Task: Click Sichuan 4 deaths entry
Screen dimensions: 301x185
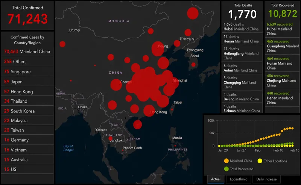Action: pyautogui.click(x=242, y=108)
